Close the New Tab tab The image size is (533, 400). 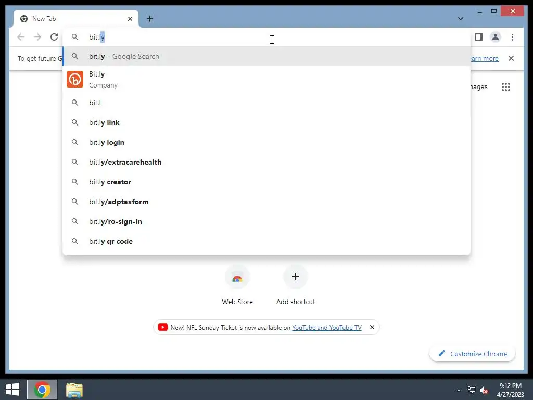130,19
